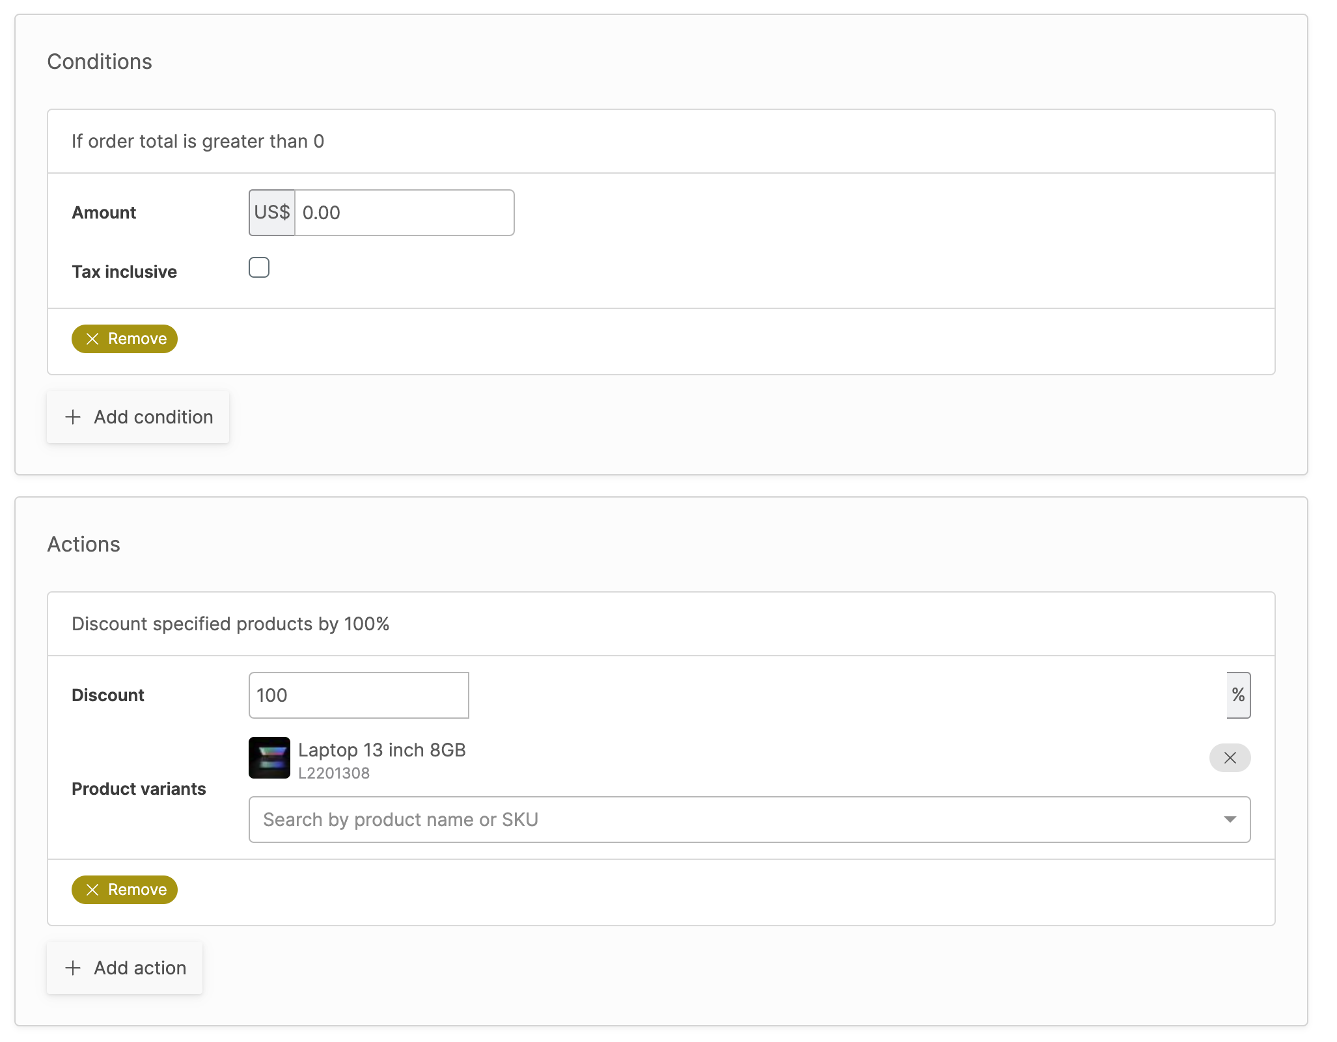The height and width of the screenshot is (1042, 1337).
Task: Click the condition header about order total
Action: coord(197,141)
